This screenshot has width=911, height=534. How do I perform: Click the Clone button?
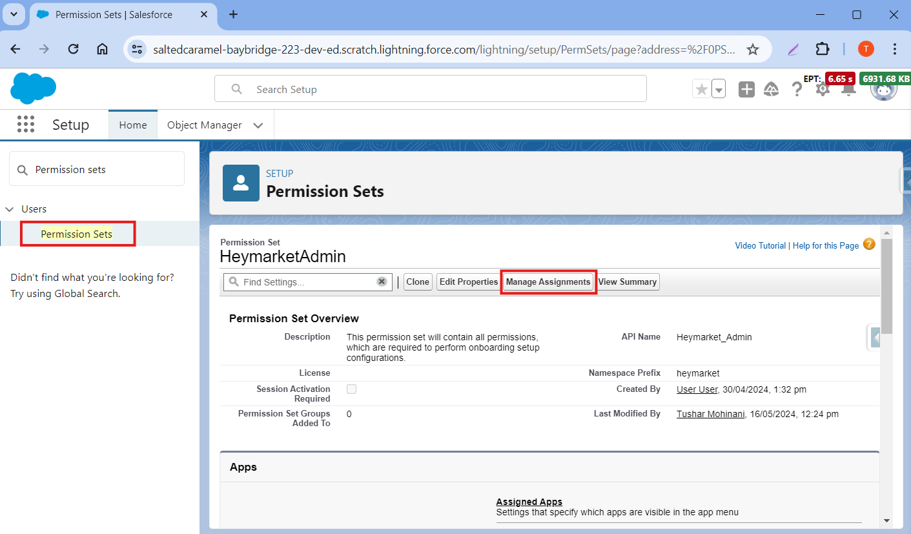[418, 282]
